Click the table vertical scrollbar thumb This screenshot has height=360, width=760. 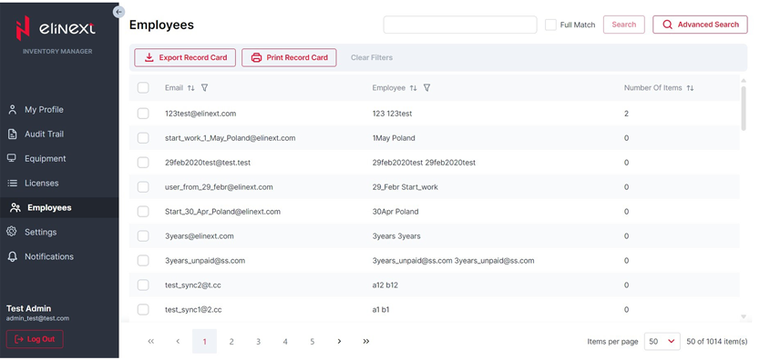pyautogui.click(x=744, y=108)
